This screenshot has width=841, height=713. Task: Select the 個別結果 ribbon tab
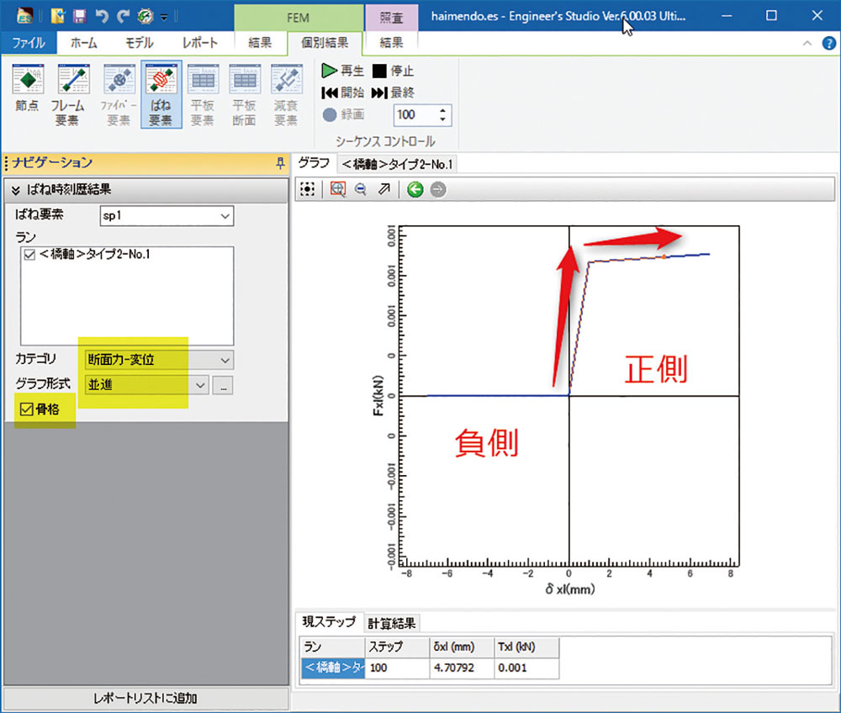coord(325,43)
